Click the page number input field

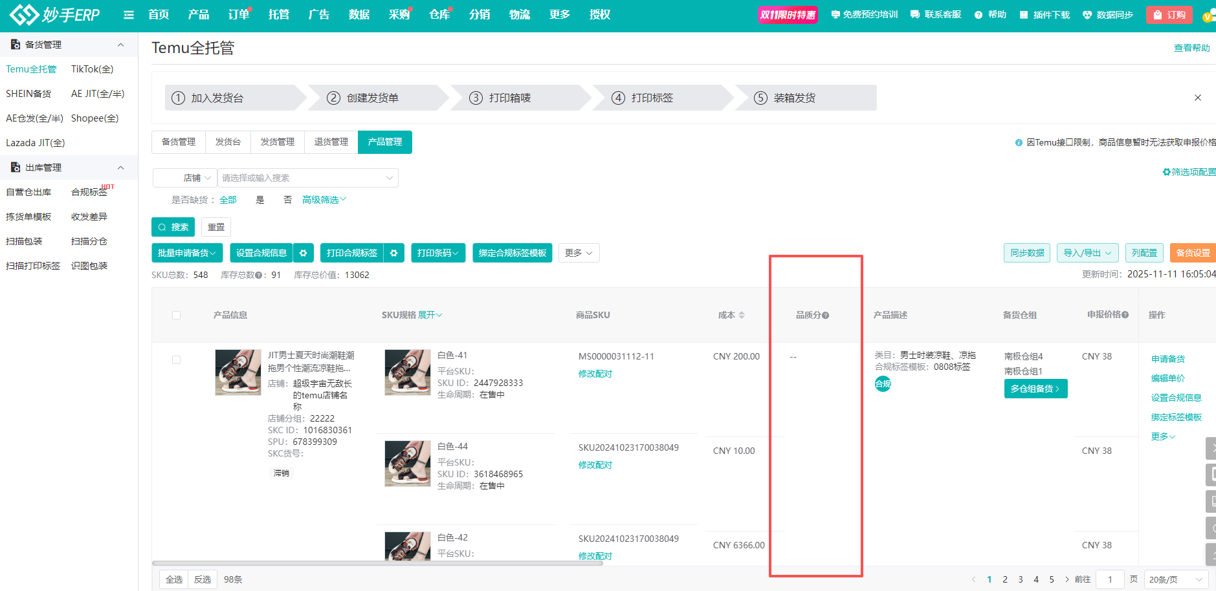(x=1110, y=579)
